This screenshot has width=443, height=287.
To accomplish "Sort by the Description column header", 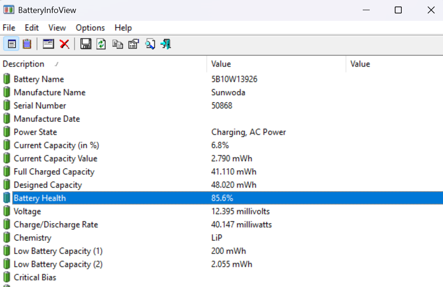I will 103,64.
